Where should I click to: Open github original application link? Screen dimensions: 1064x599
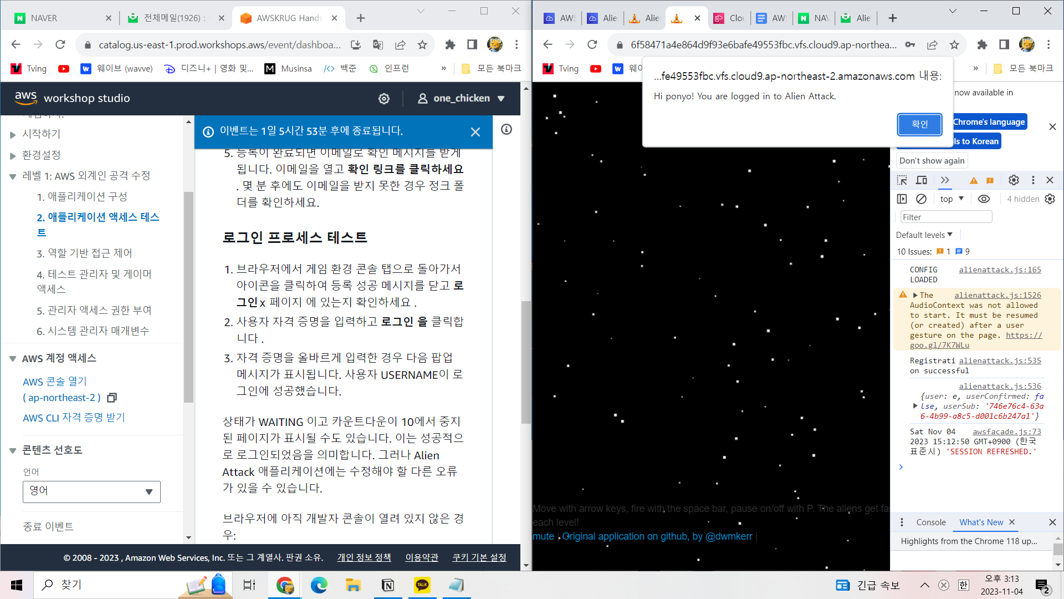[657, 536]
